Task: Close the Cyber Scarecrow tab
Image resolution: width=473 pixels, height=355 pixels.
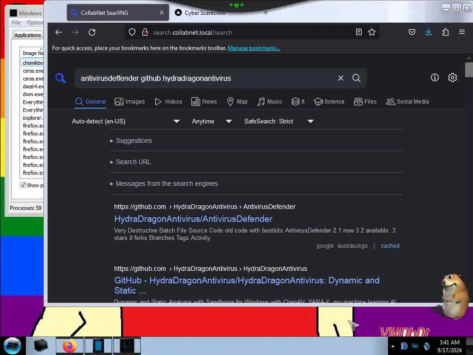Action: (x=266, y=12)
